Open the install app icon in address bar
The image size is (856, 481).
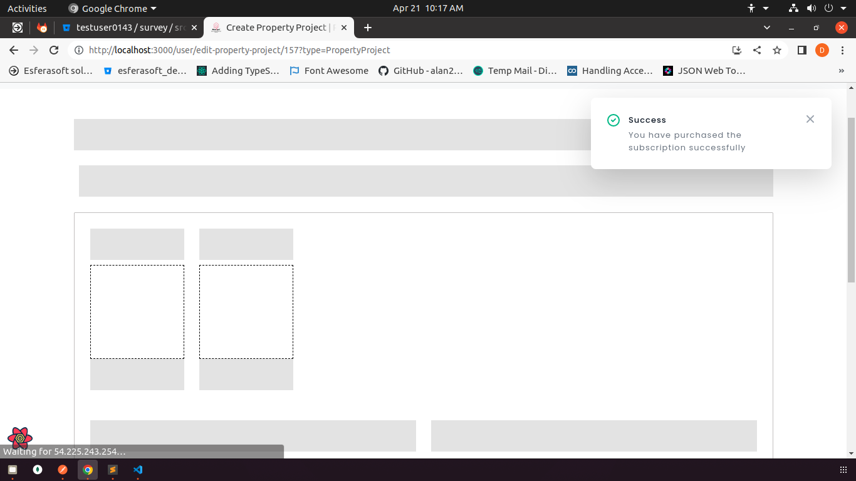point(737,50)
